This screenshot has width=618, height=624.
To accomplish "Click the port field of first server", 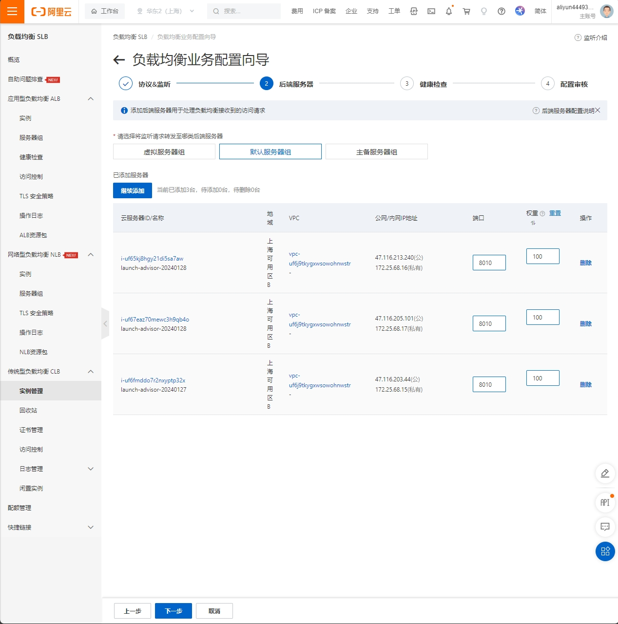I will pos(489,263).
